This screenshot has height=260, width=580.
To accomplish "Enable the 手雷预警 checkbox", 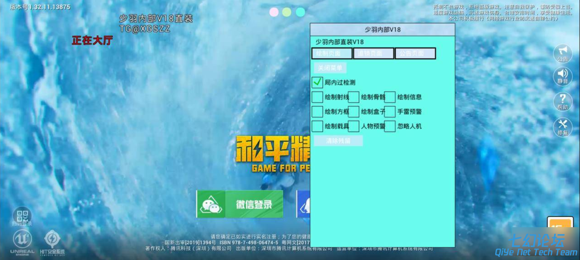I will [390, 112].
